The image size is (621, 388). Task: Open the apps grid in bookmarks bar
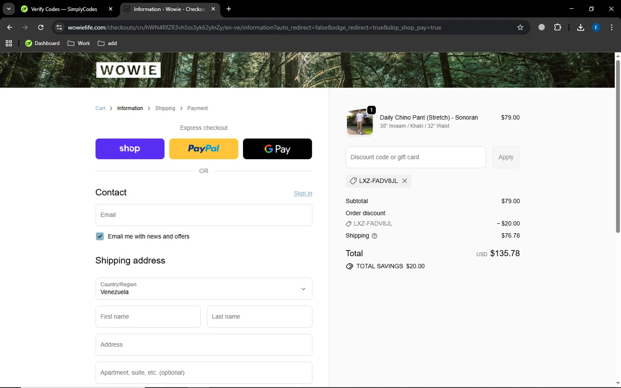click(9, 43)
